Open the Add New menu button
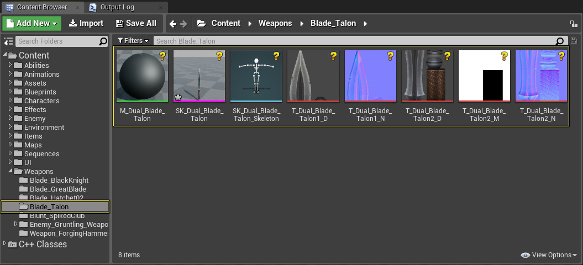 click(x=32, y=23)
